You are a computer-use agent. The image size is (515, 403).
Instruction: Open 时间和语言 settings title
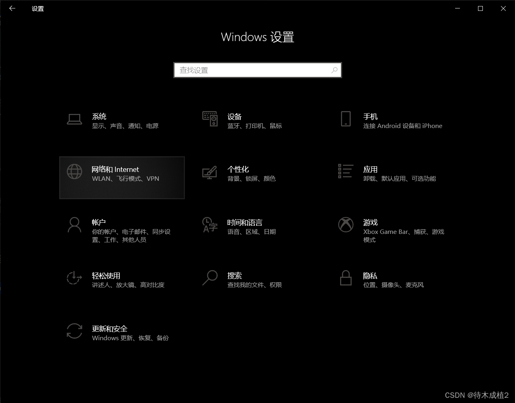point(245,222)
